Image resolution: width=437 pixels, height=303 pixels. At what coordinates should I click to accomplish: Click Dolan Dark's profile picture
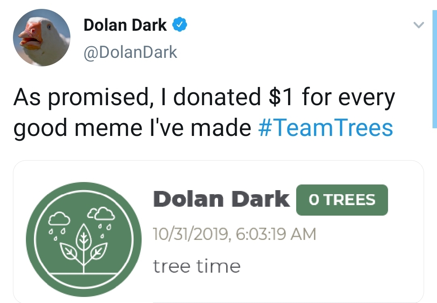click(x=42, y=37)
